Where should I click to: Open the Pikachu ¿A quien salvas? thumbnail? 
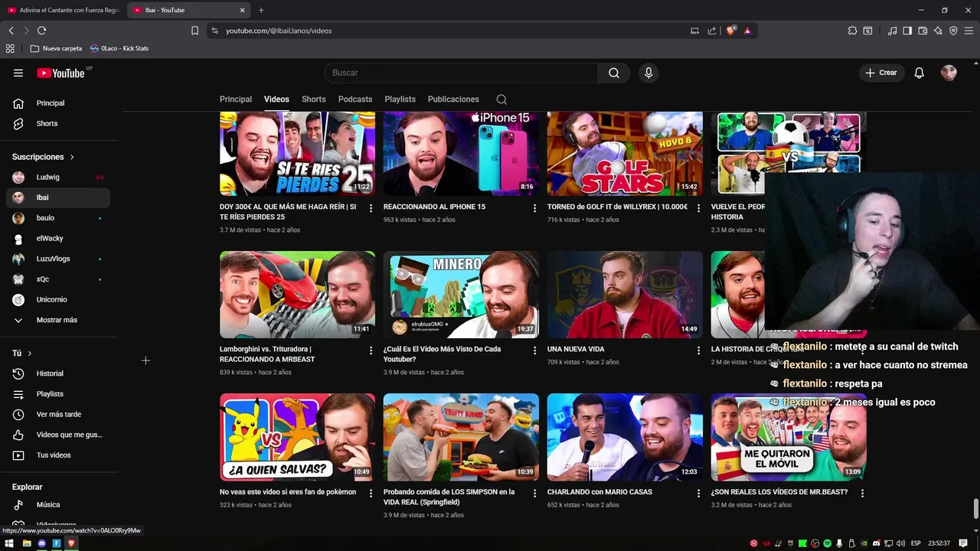[297, 437]
